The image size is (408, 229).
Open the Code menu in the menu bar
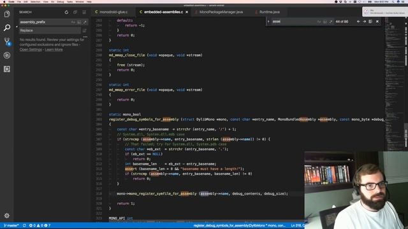(x=11, y=1)
